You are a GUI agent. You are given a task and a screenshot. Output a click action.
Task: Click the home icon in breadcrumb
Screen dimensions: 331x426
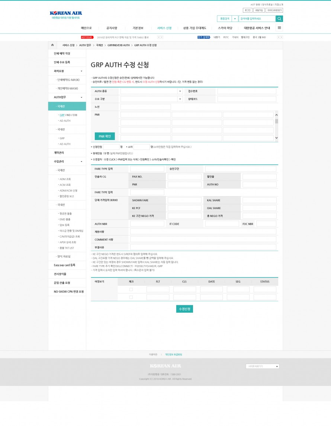click(53, 45)
